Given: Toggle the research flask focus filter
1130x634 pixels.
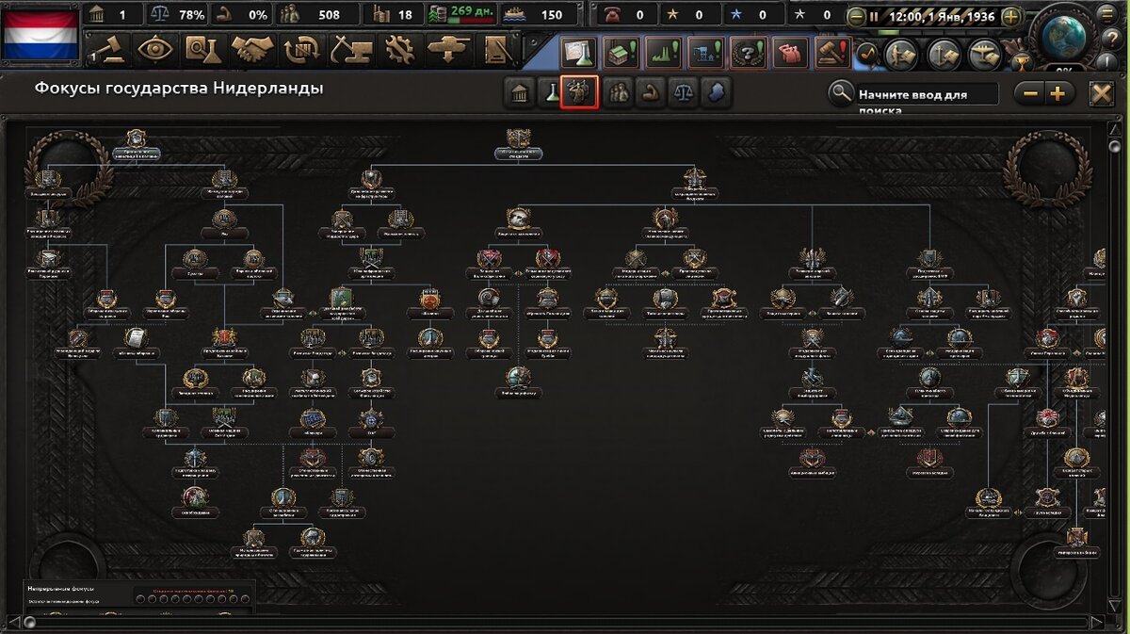Looking at the screenshot, I should click(549, 93).
